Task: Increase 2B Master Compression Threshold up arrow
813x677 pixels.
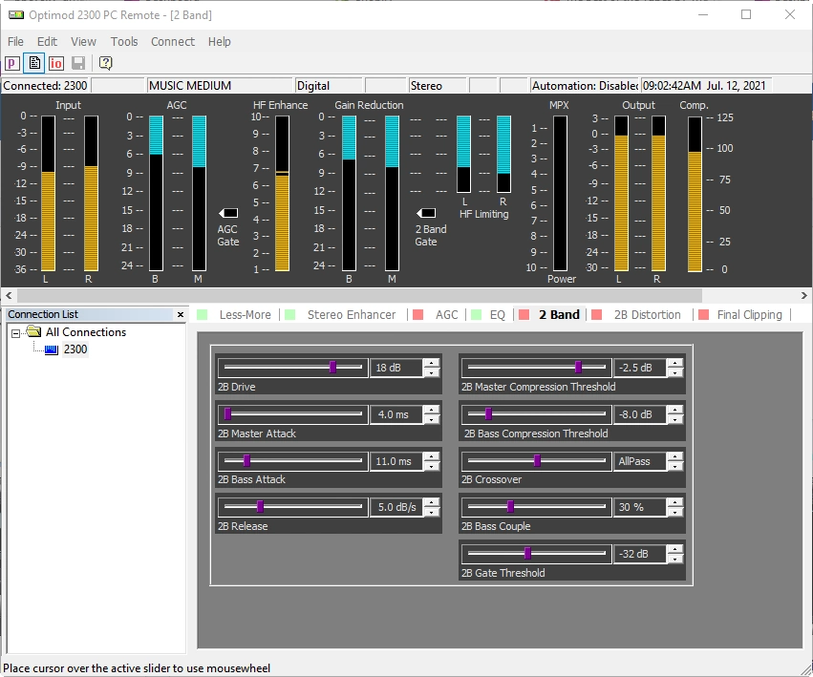Action: [675, 364]
